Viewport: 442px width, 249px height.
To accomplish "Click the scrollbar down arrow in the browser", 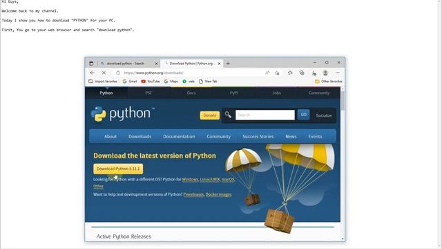I will [x=343, y=239].
